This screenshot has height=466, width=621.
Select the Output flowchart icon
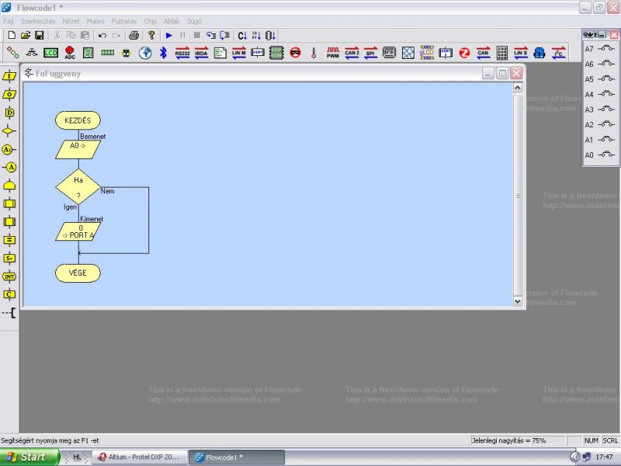point(9,94)
